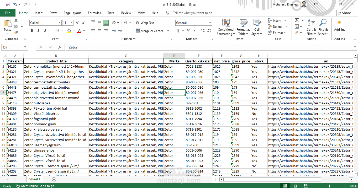Save the workbook with the Save icon
Screen dimensions: 358x188
pos(7,4)
